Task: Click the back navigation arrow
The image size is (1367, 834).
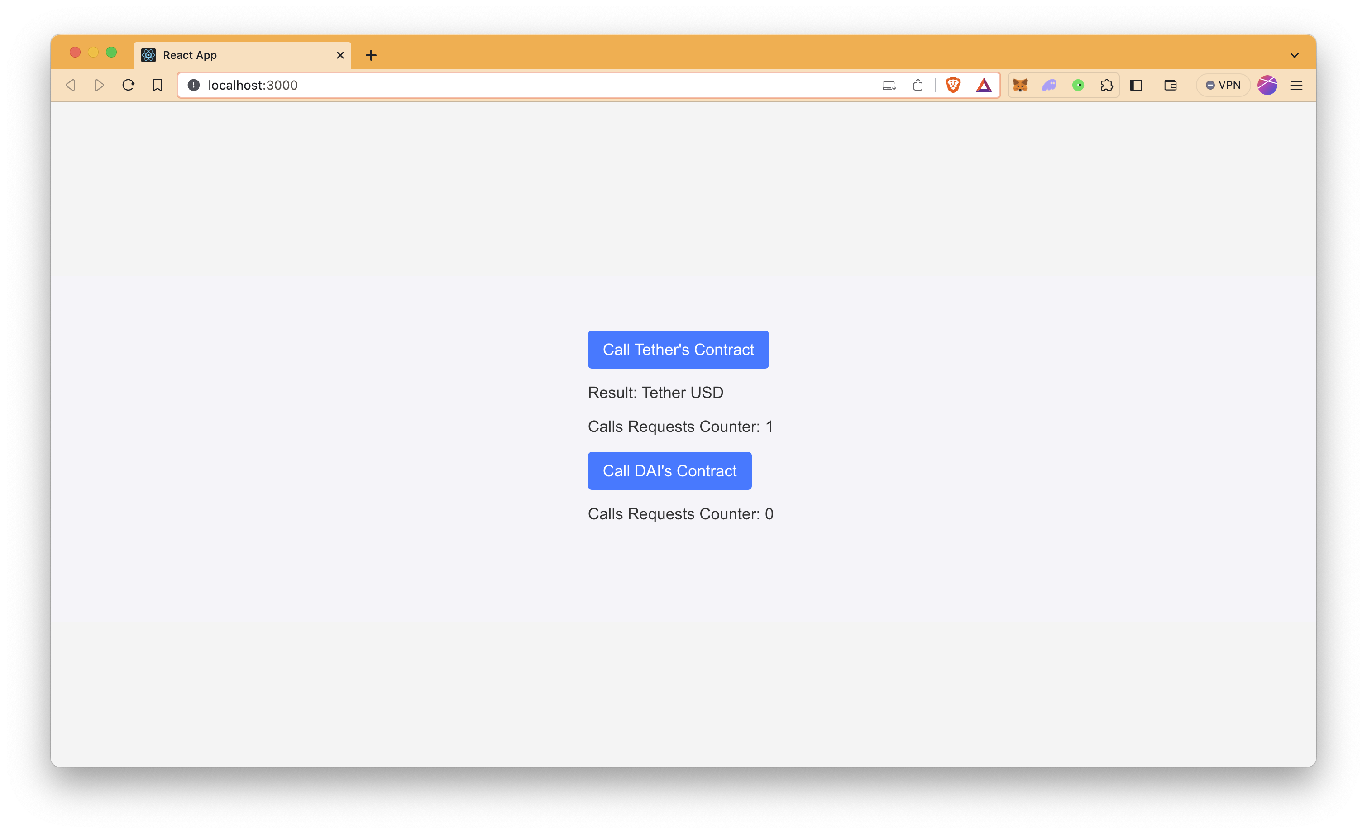Action: pyautogui.click(x=70, y=85)
